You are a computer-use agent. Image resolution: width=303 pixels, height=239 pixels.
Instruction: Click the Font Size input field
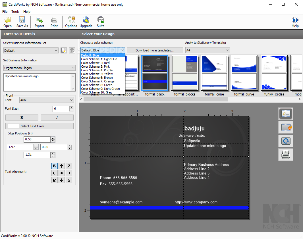click(61, 109)
